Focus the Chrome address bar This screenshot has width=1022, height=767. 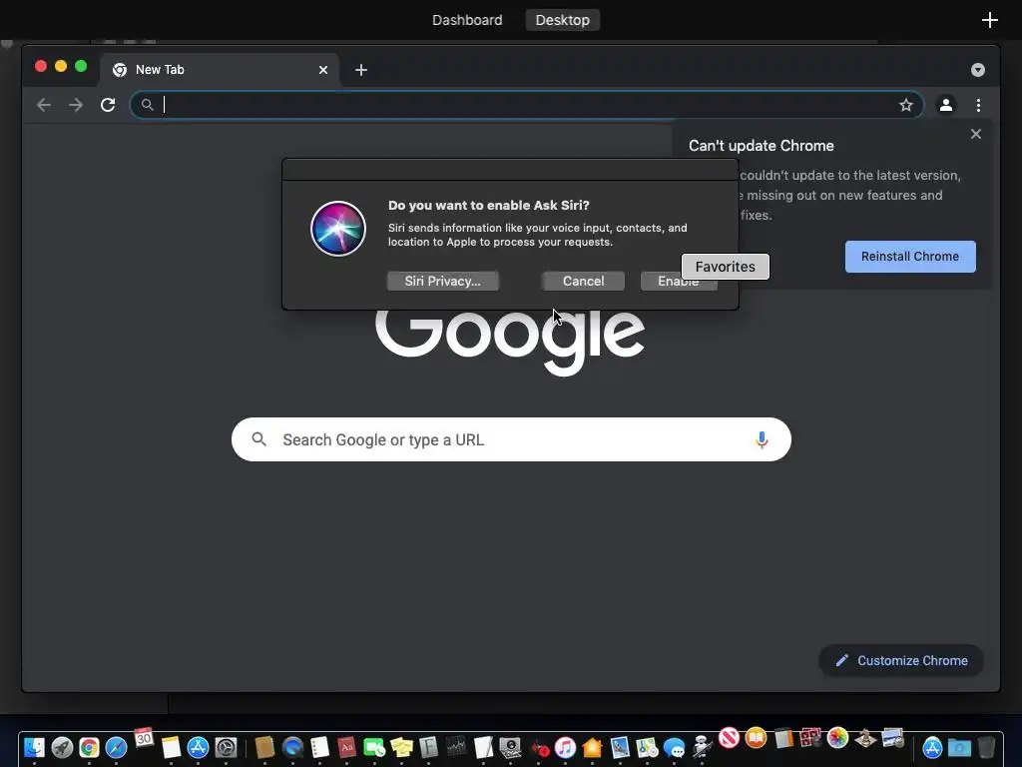pyautogui.click(x=527, y=105)
